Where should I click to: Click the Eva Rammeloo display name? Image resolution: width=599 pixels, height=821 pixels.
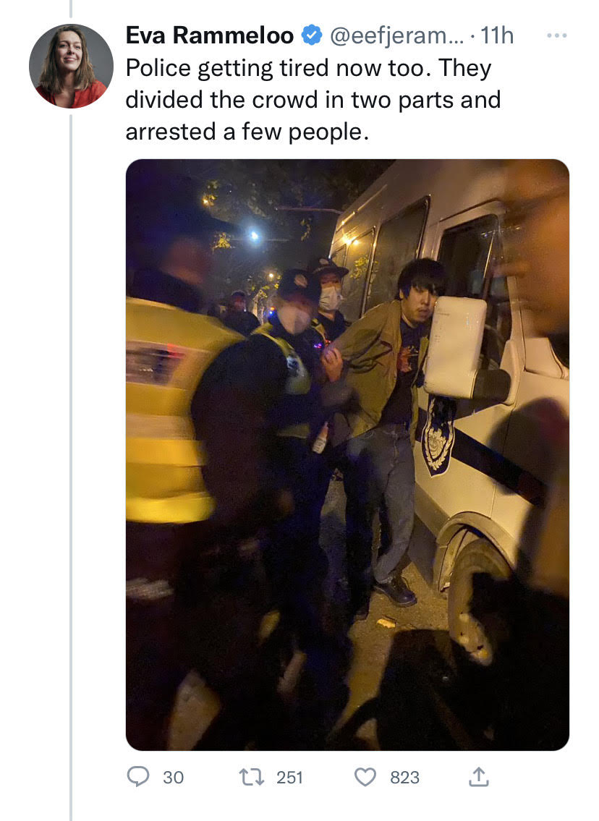210,35
